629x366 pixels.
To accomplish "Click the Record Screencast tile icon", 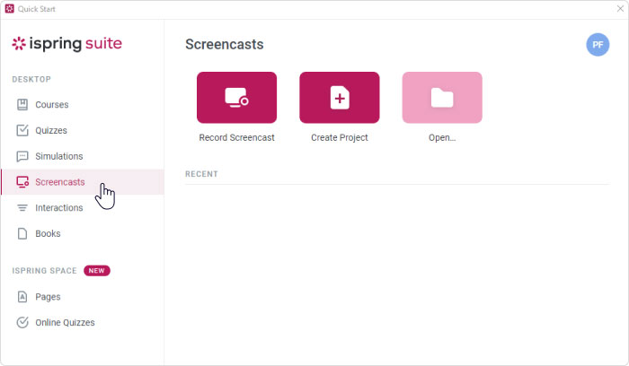I will click(x=236, y=98).
